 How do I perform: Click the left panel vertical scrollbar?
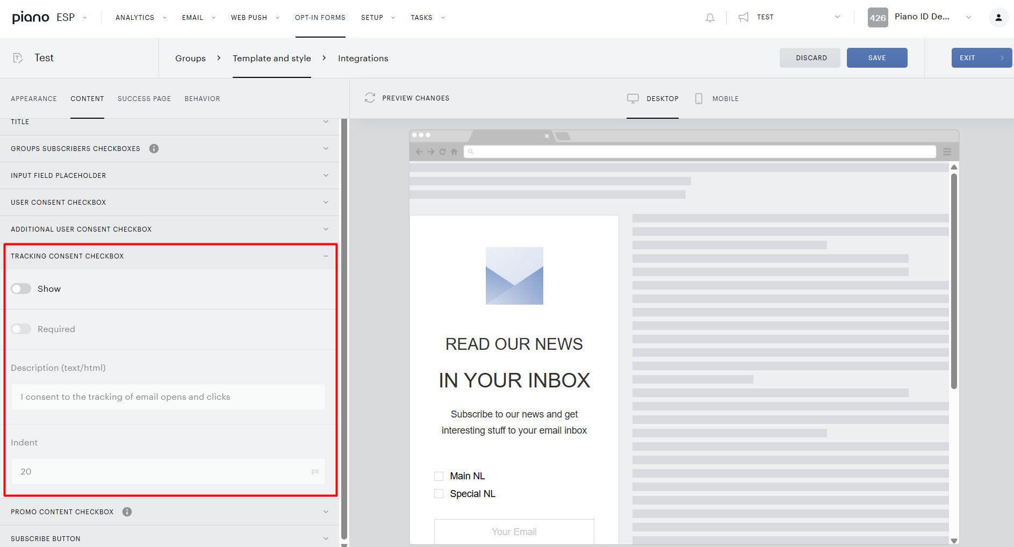click(344, 328)
